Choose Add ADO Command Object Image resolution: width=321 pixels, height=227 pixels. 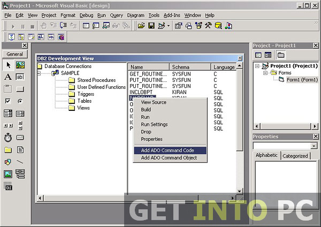coord(170,158)
